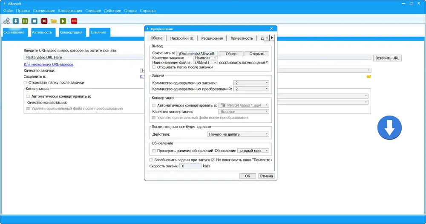The image size is (426, 224).
Task: Open the Конвертация menu
Action: (70, 11)
